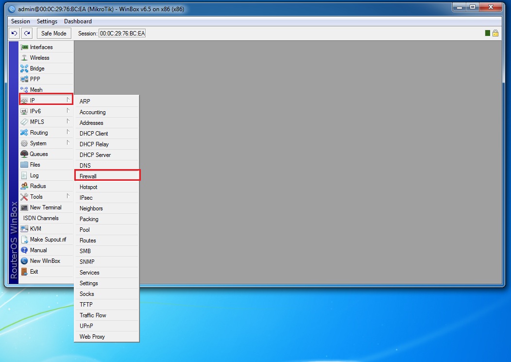Select Firewall from IP submenu
The width and height of the screenshot is (511, 362).
(x=107, y=176)
